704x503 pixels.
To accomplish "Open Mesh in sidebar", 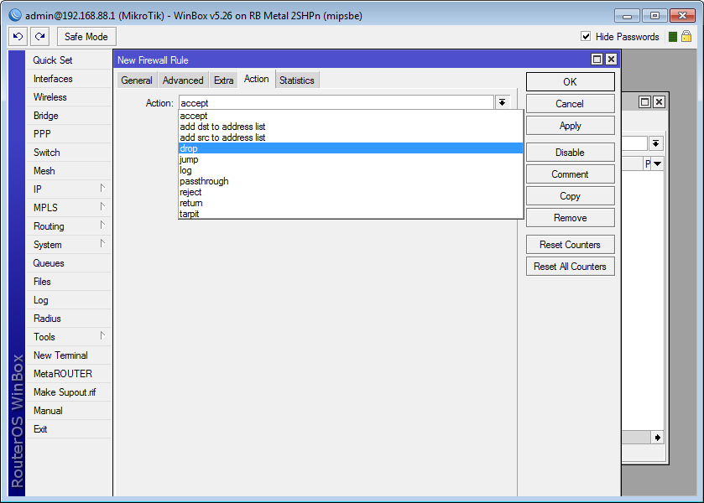I will [69, 171].
